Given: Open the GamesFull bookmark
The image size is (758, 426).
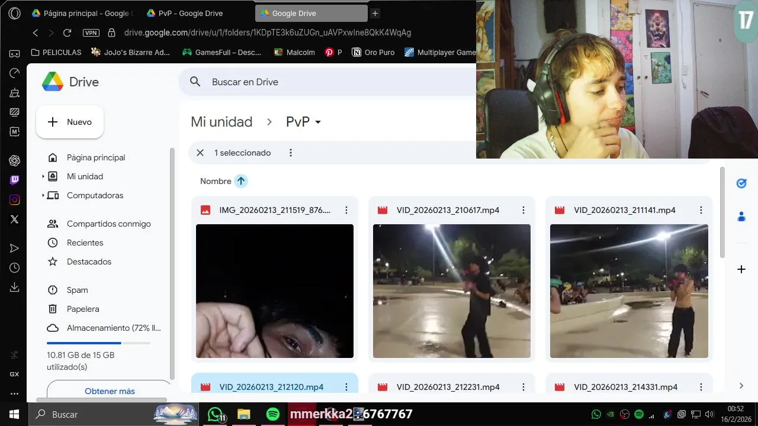Looking at the screenshot, I should pos(221,53).
